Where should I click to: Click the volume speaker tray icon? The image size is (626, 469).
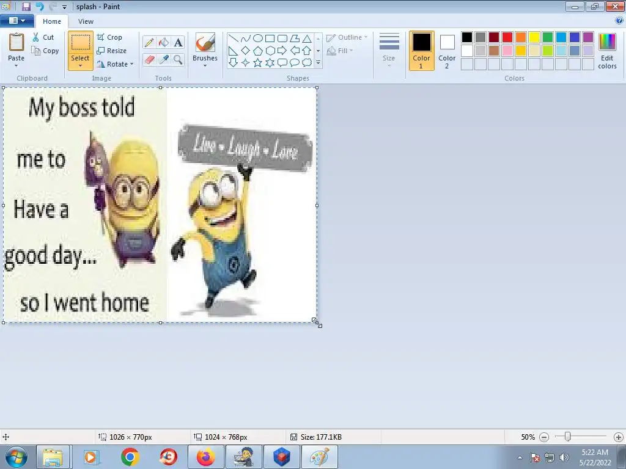click(x=564, y=457)
